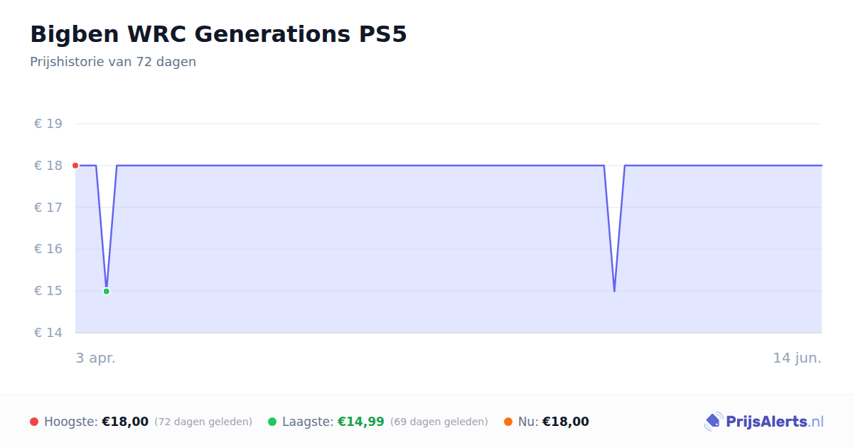Click the € 16 y-axis label

pos(48,249)
